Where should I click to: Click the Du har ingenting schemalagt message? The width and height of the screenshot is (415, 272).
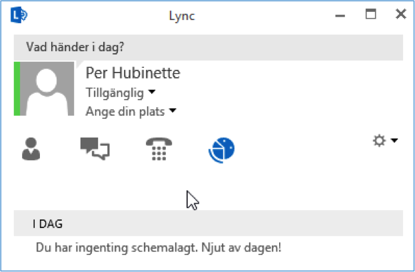(x=159, y=248)
